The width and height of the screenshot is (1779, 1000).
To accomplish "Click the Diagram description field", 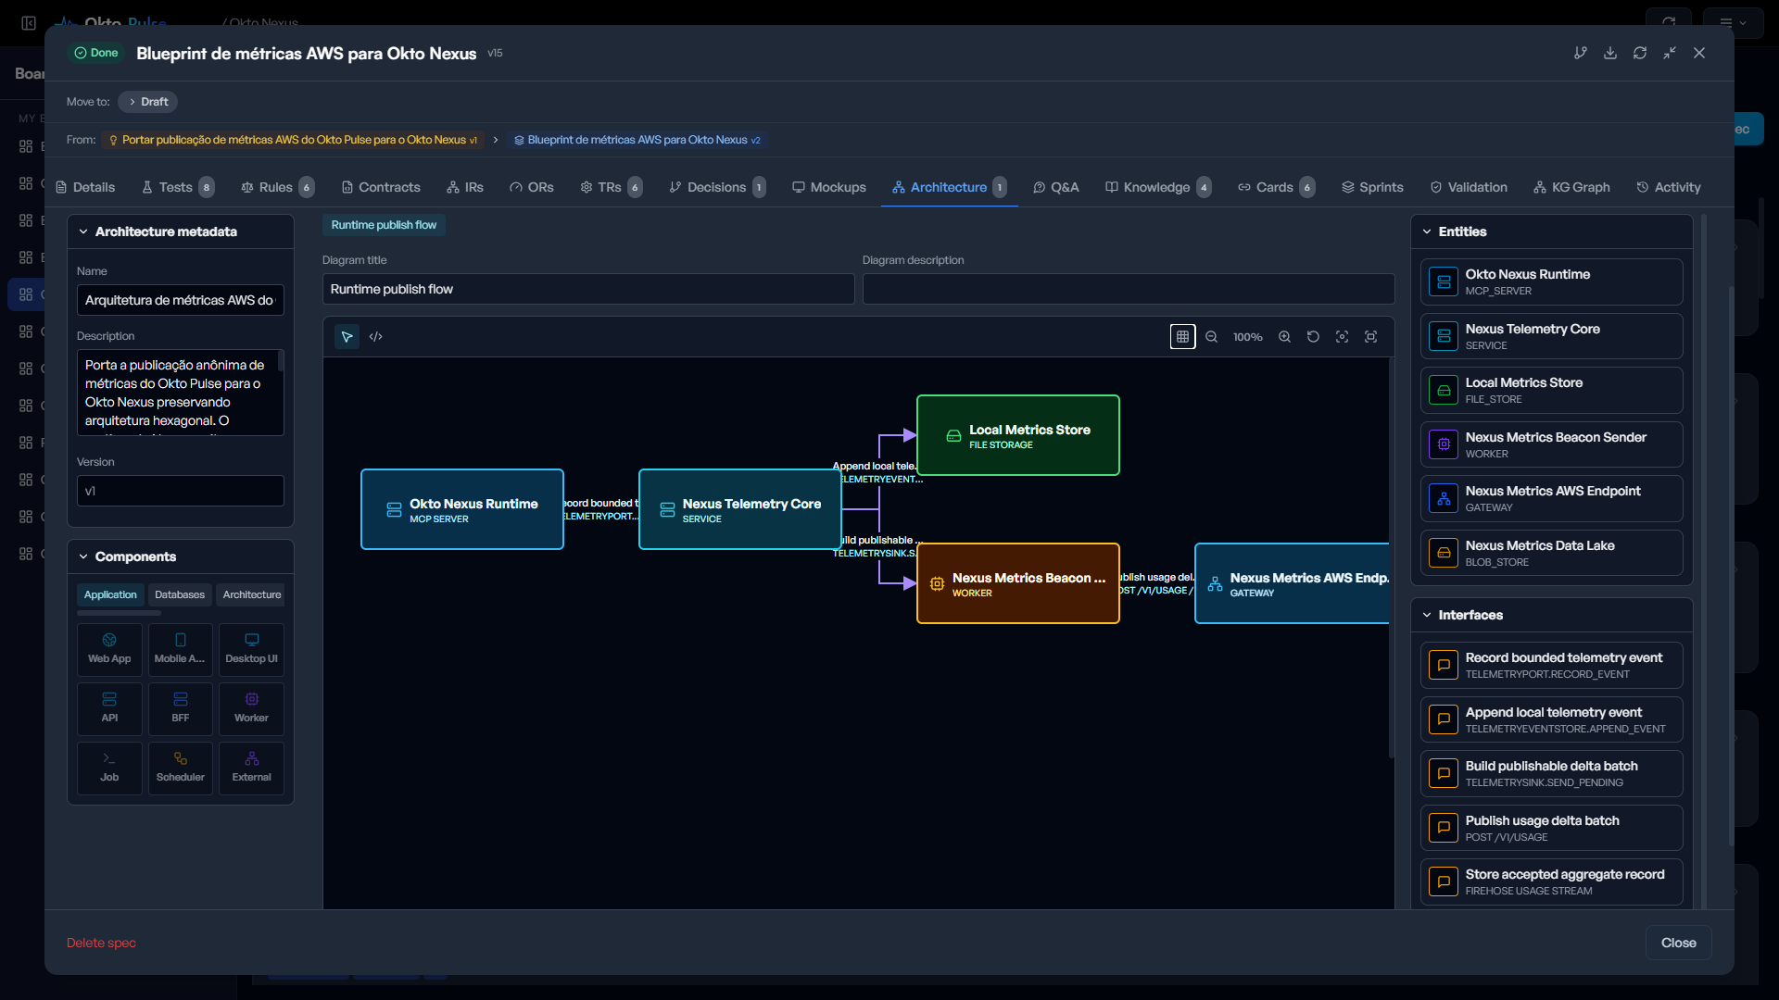I will 1129,289.
